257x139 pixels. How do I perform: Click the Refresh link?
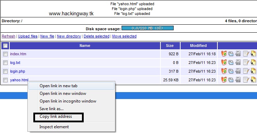click(9, 36)
